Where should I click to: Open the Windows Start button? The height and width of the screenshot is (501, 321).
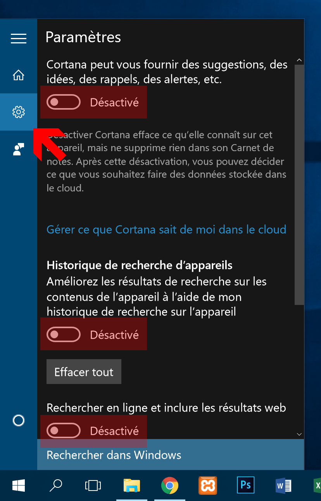tap(19, 485)
